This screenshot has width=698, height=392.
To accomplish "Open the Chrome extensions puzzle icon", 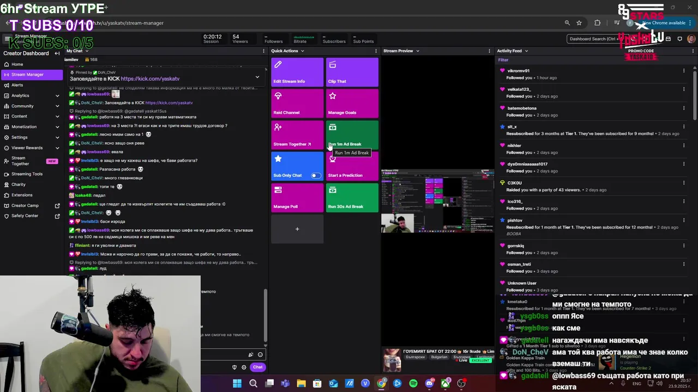I will point(598,23).
